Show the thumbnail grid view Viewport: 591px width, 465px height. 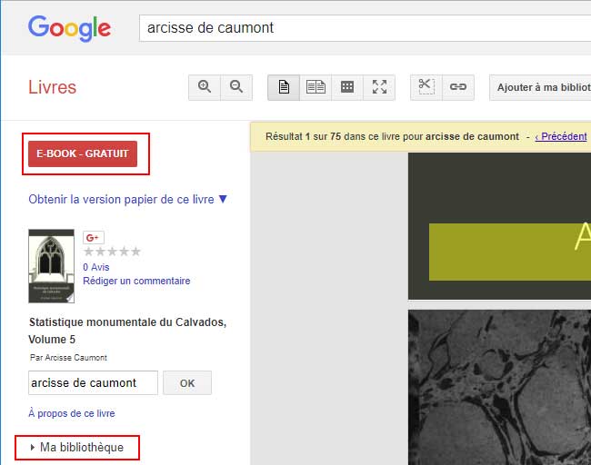pyautogui.click(x=347, y=87)
